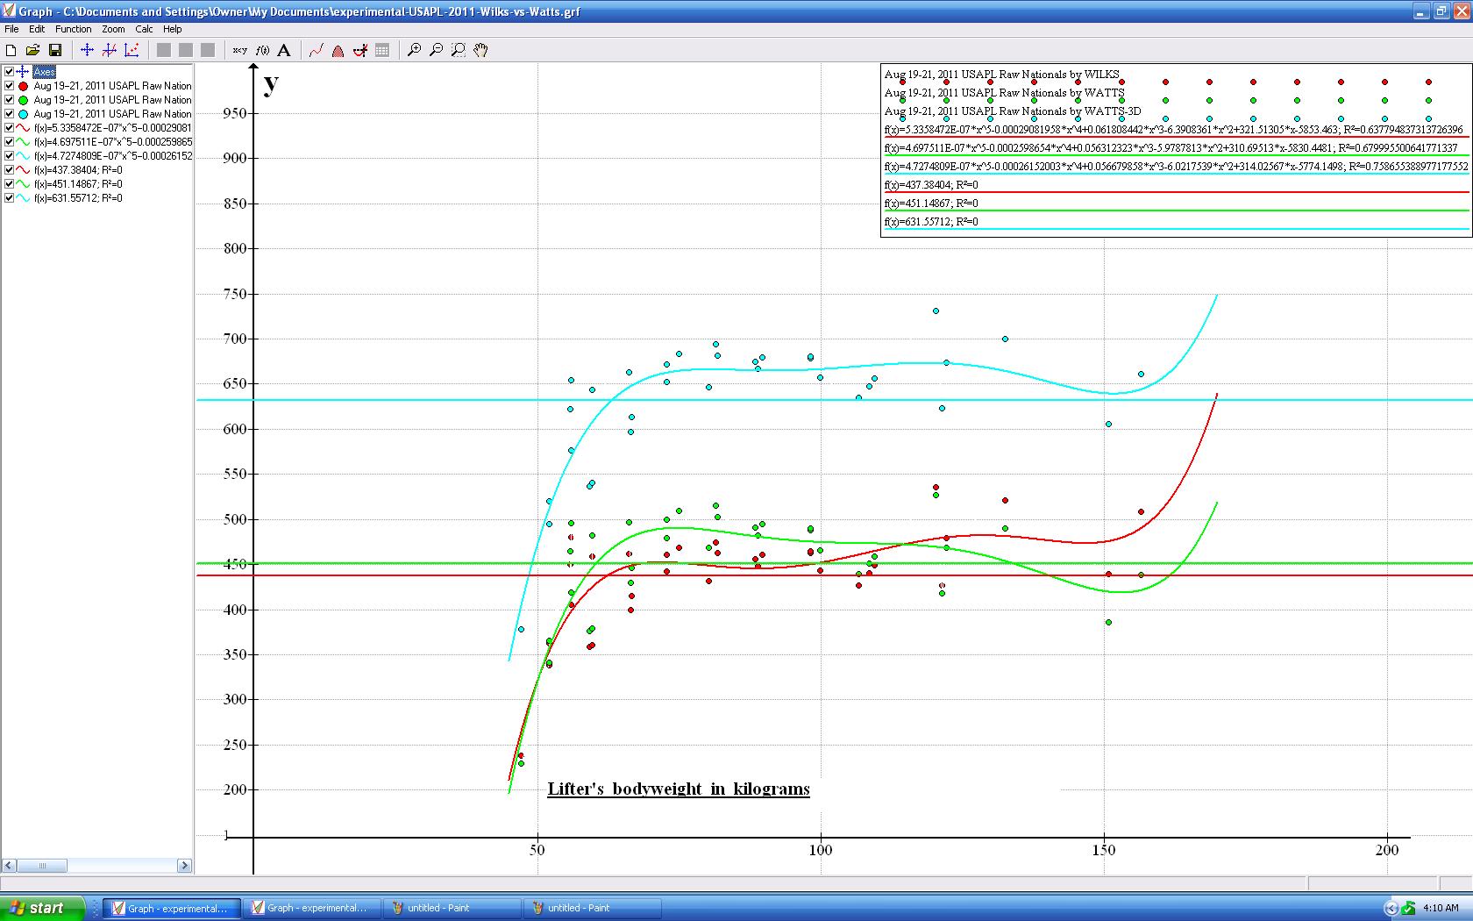The width and height of the screenshot is (1473, 921).
Task: Select the Axes item in list
Action: click(45, 72)
